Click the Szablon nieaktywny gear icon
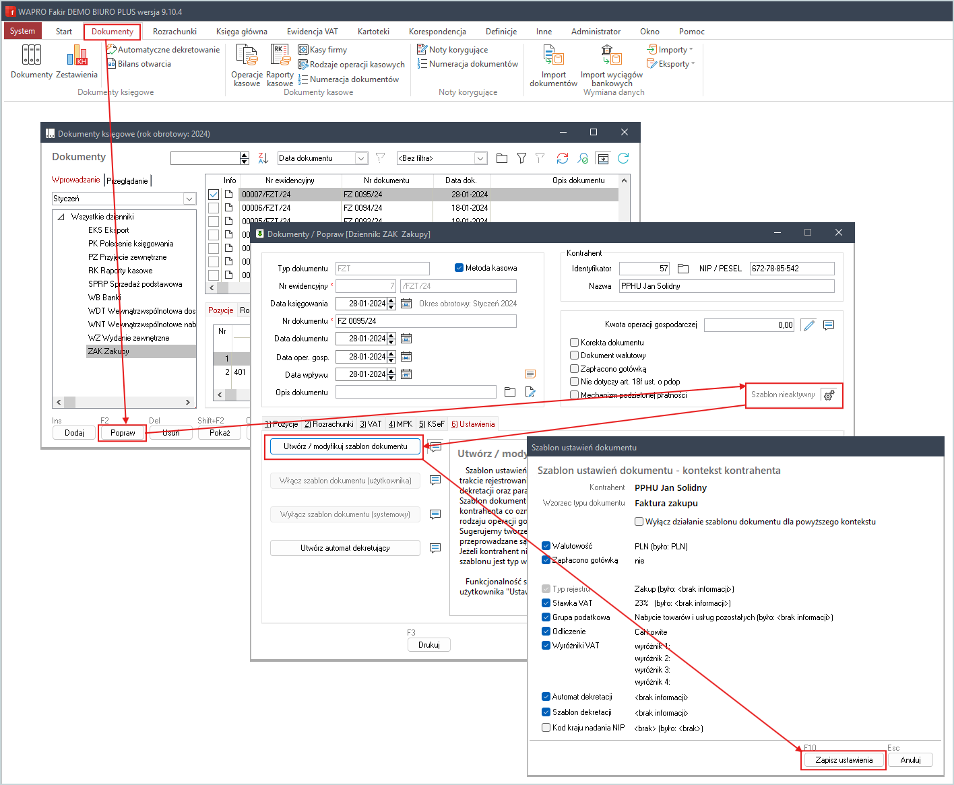Screen dimensions: 954x785 pyautogui.click(x=829, y=395)
